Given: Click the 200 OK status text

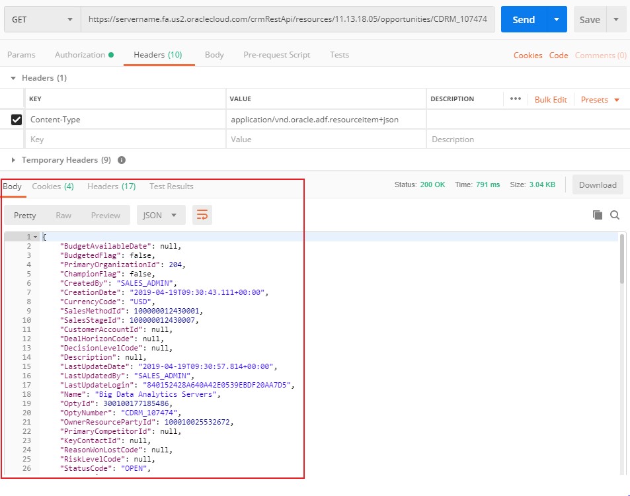Looking at the screenshot, I should [432, 185].
